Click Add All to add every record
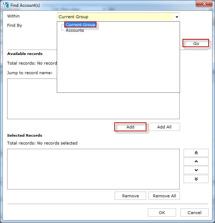This screenshot has width=215, height=223. pyautogui.click(x=164, y=127)
